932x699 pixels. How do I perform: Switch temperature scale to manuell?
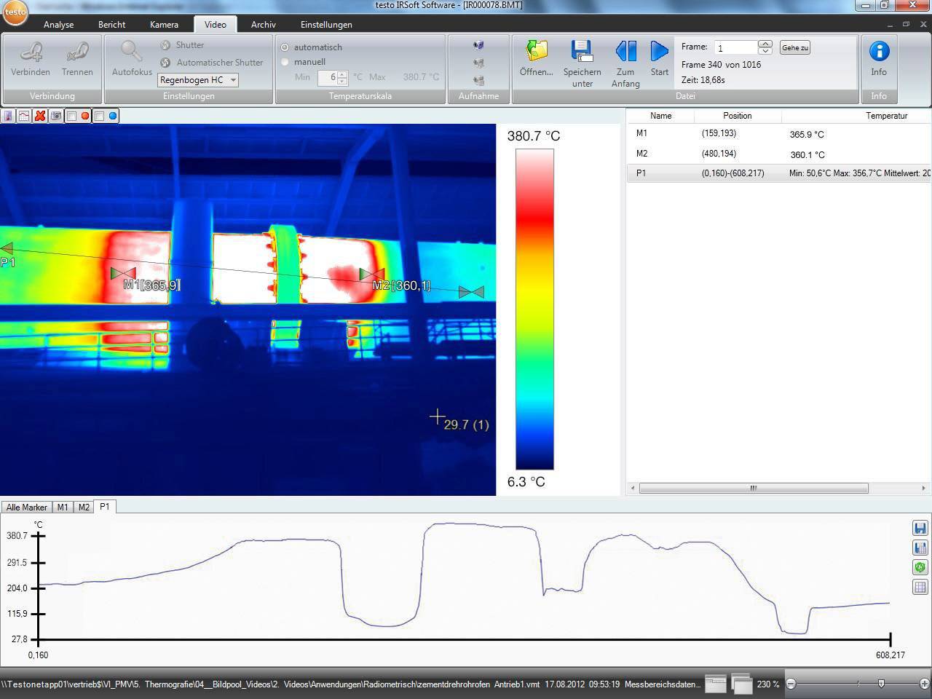pyautogui.click(x=285, y=62)
